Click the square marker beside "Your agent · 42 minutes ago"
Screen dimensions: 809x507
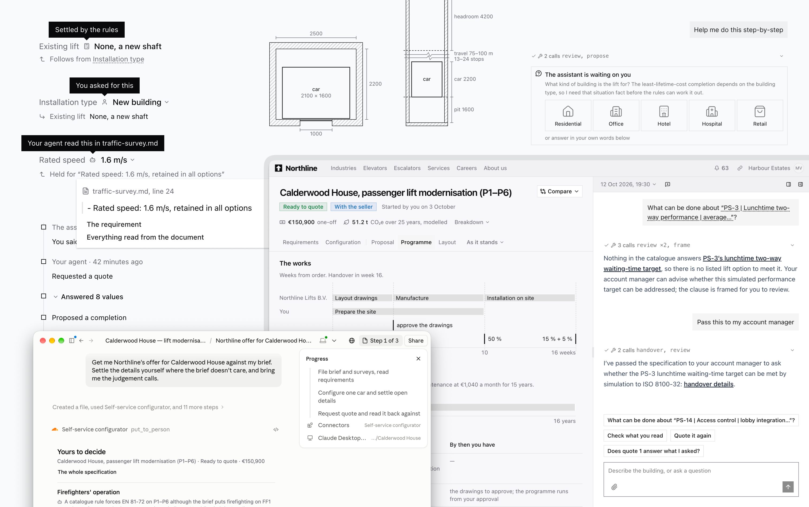point(43,262)
